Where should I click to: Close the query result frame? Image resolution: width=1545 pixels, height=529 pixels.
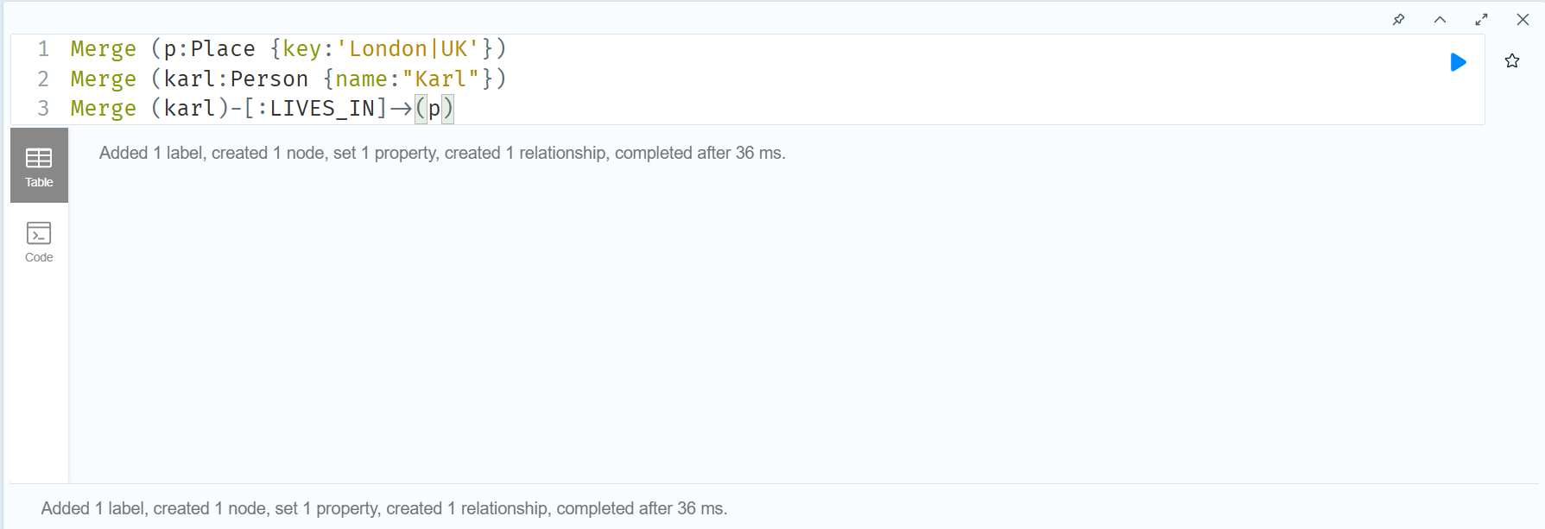1523,19
